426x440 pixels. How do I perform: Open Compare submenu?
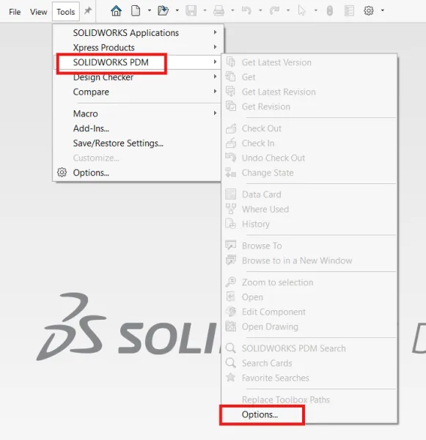coord(138,92)
